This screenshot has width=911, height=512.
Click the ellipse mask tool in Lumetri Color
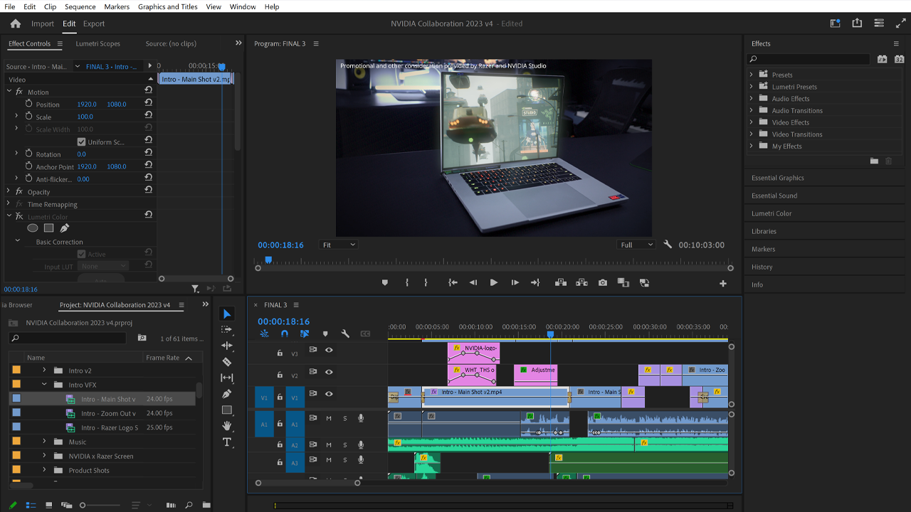pos(33,228)
